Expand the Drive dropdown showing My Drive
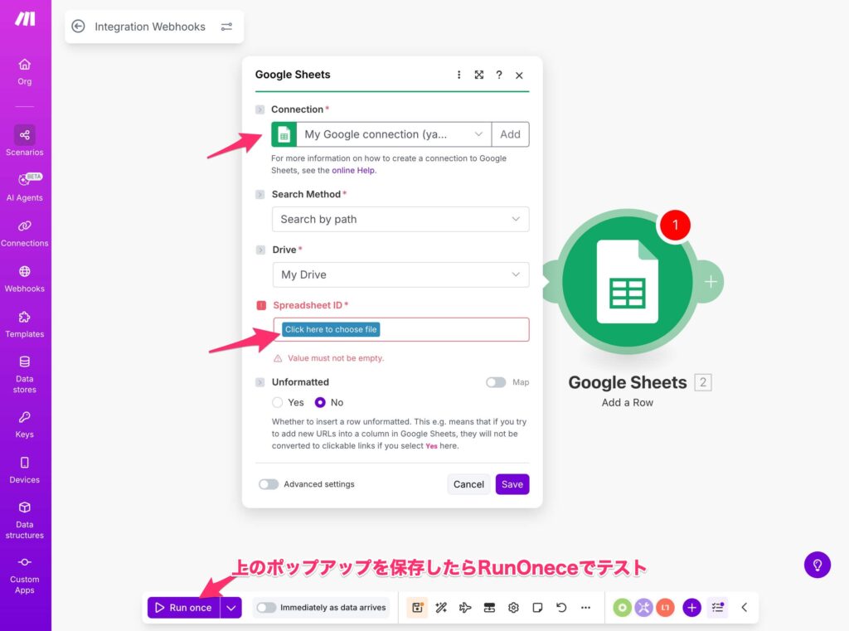The height and width of the screenshot is (631, 849). (400, 274)
